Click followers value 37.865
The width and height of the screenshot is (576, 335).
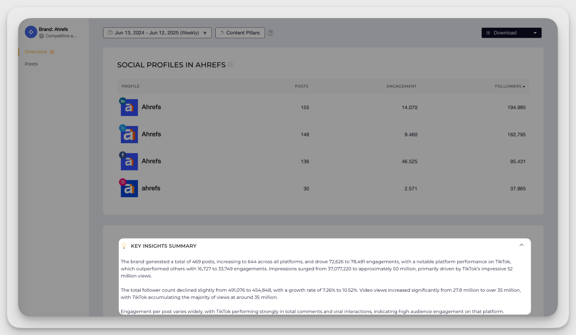click(x=518, y=188)
